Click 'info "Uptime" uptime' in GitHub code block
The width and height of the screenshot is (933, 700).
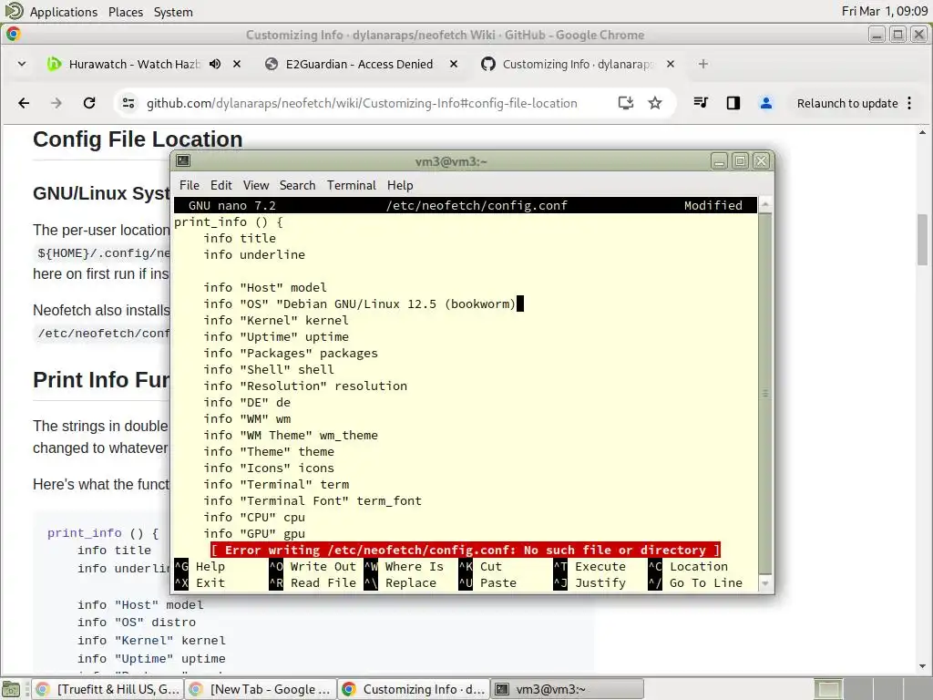point(151,658)
